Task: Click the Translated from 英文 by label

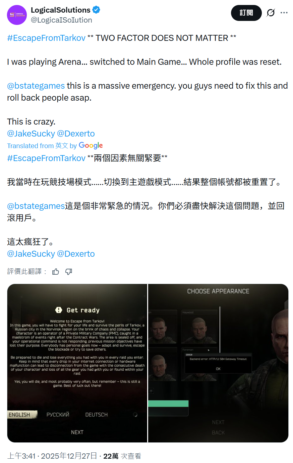Action: (42, 145)
